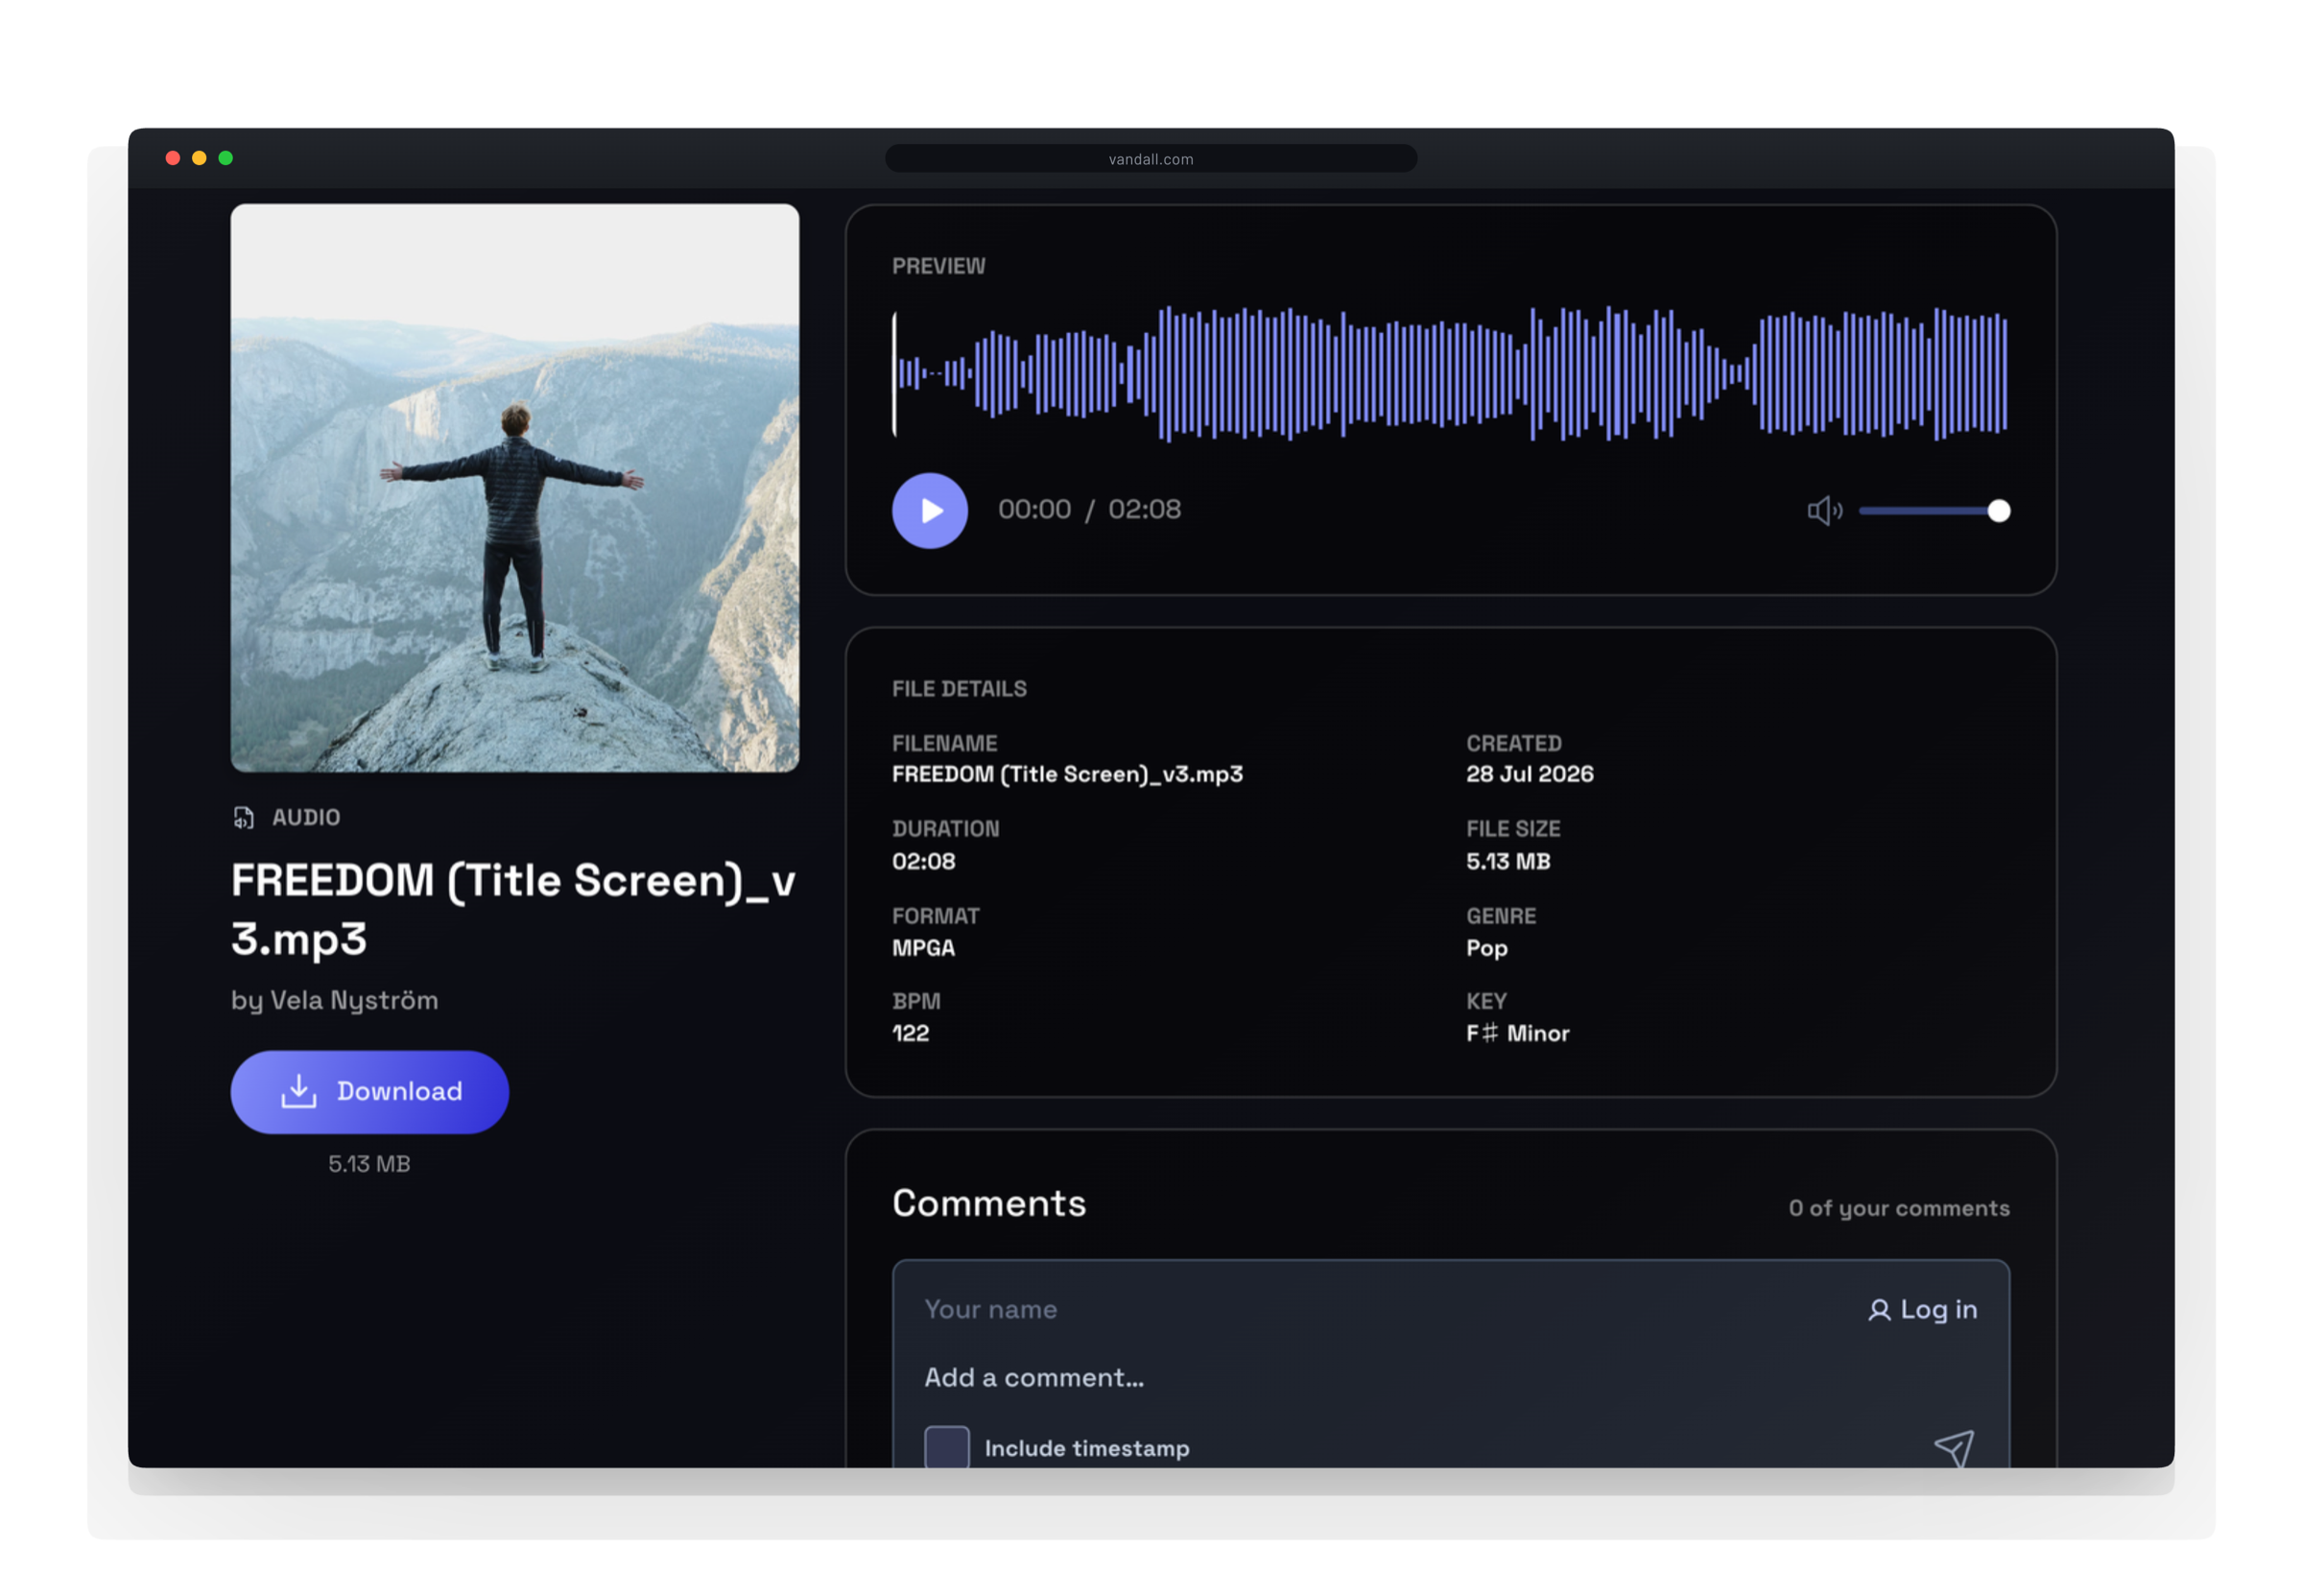This screenshot has width=2303, height=1596.
Task: Select the duration value 02:08 in details
Action: (x=922, y=861)
